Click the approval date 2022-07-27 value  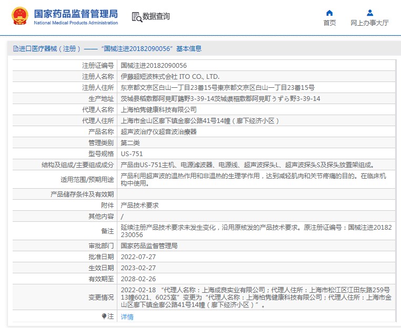138,257
